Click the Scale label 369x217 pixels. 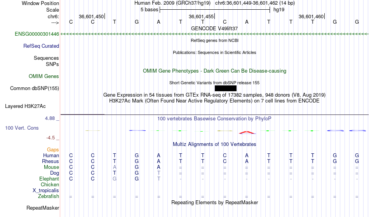click(52, 10)
